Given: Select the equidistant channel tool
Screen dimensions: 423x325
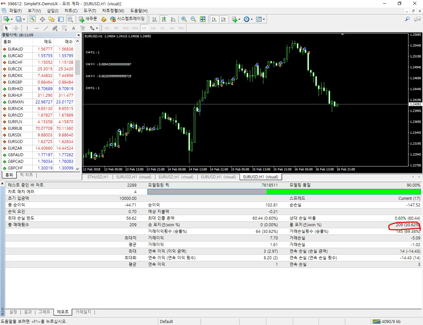Looking at the screenshot, I should (55, 28).
